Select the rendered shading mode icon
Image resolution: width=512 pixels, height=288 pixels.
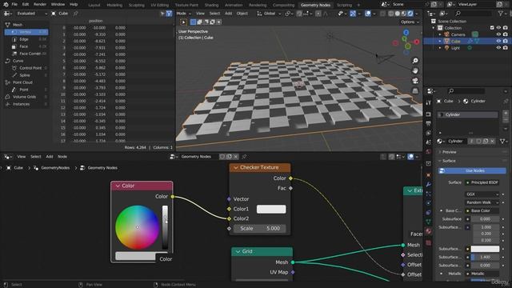410,14
